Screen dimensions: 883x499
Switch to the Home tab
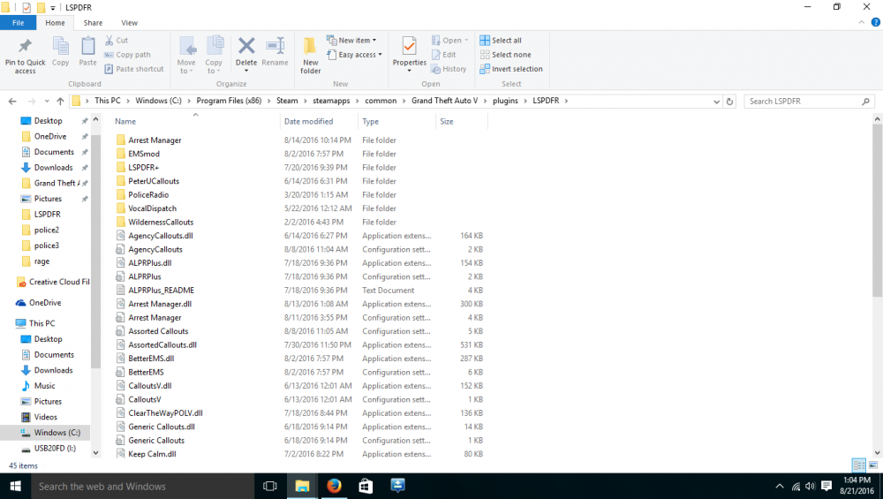[x=55, y=23]
